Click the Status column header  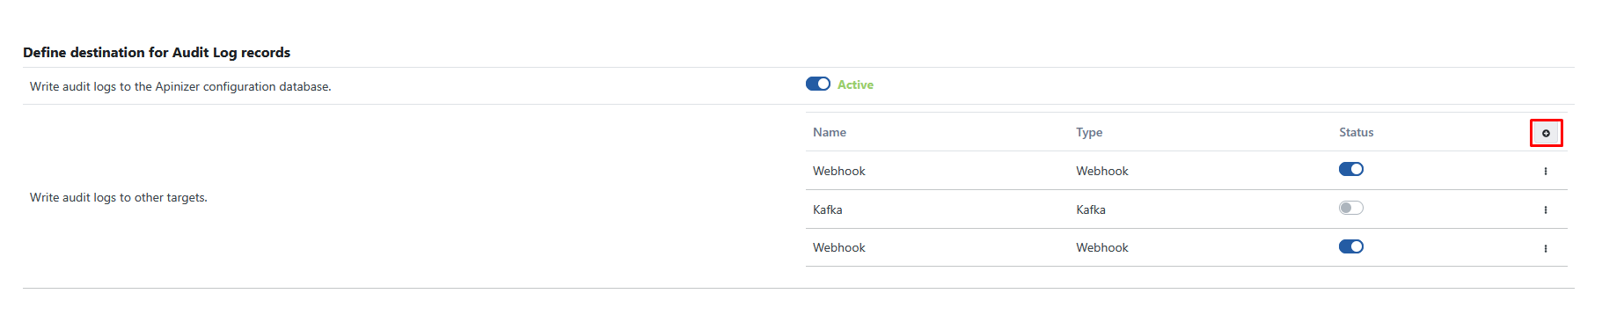coord(1357,132)
